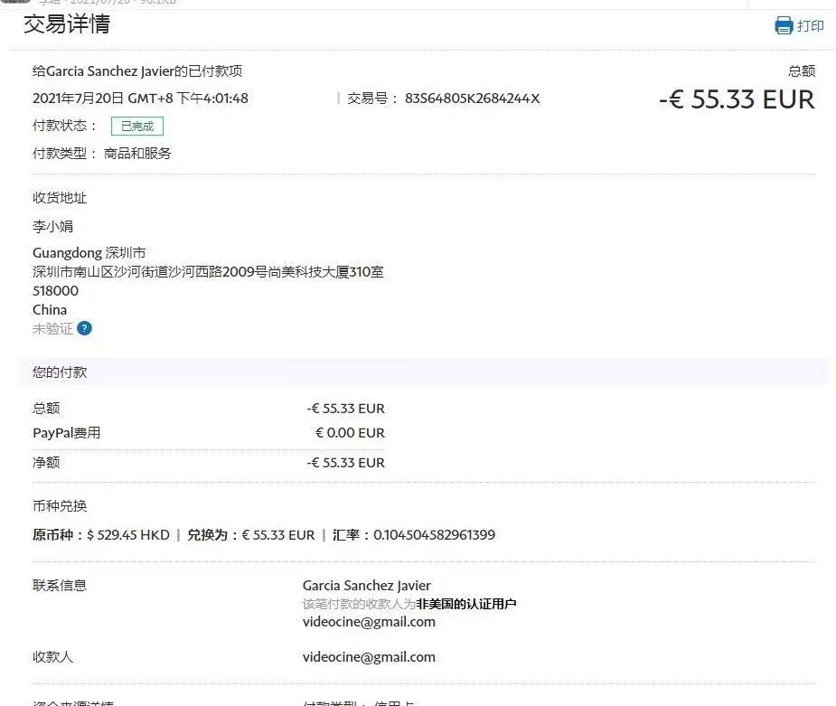Click the original currency amount $ 529.45 HKD

pos(127,535)
